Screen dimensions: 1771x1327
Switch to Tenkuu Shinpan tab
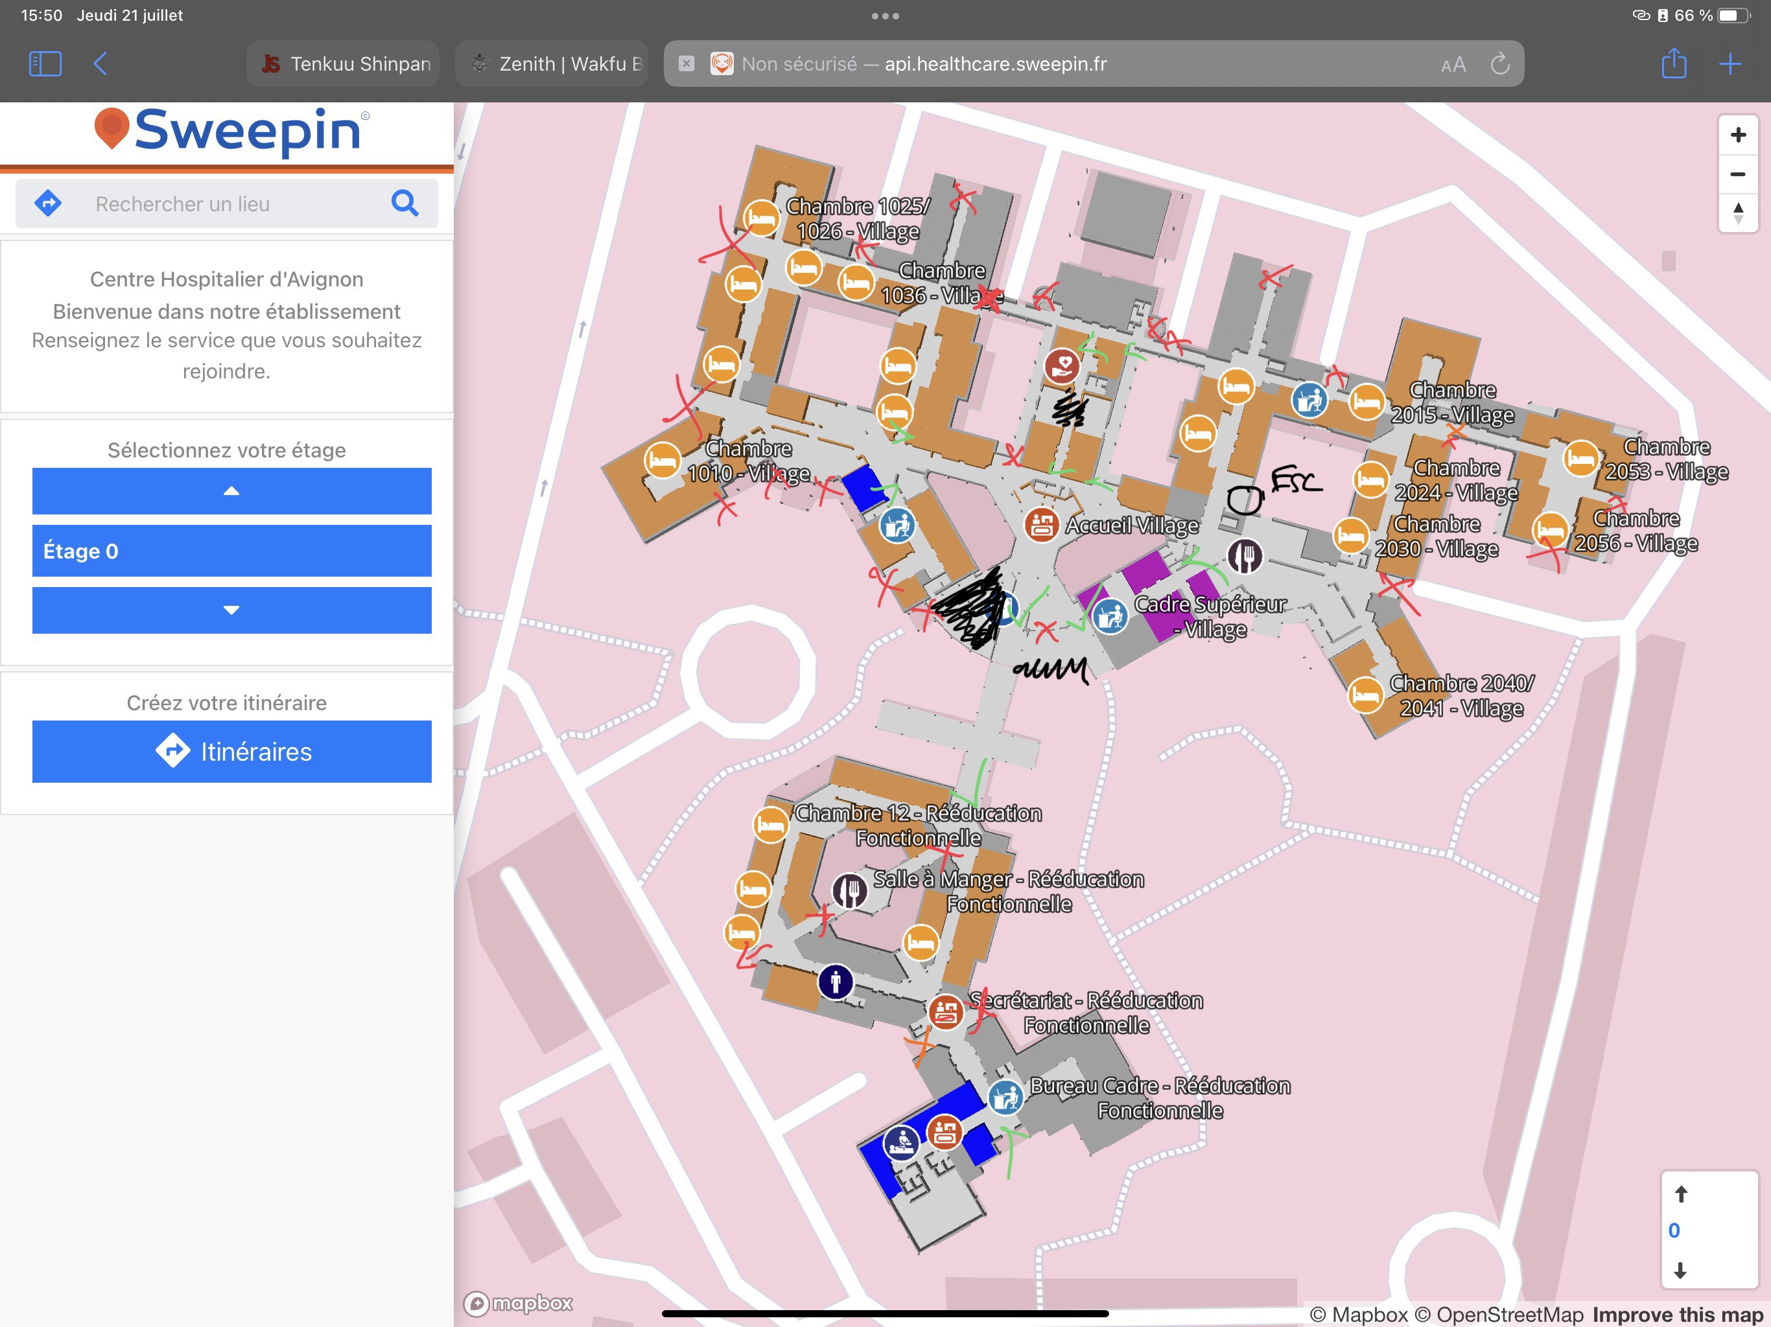pyautogui.click(x=344, y=64)
